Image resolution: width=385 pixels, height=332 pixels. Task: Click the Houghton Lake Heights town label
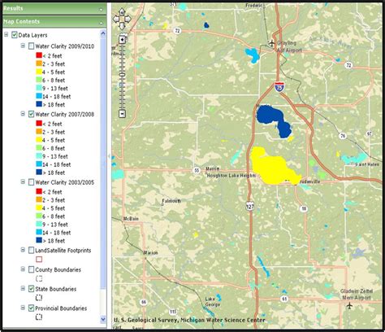point(231,176)
